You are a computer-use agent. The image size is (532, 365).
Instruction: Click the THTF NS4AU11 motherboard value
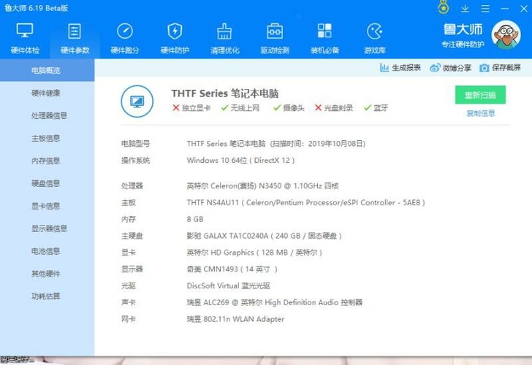305,203
